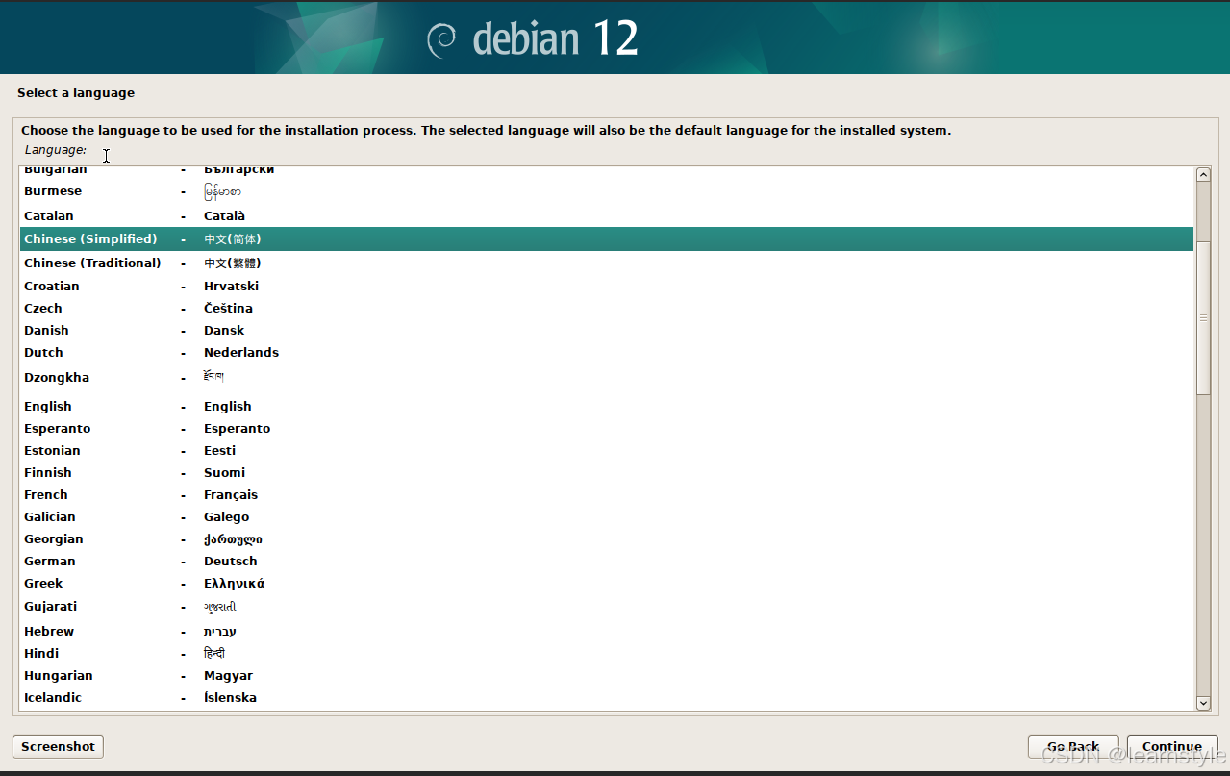The width and height of the screenshot is (1230, 776).
Task: Choose Finnish from the list
Action: pyautogui.click(x=607, y=472)
